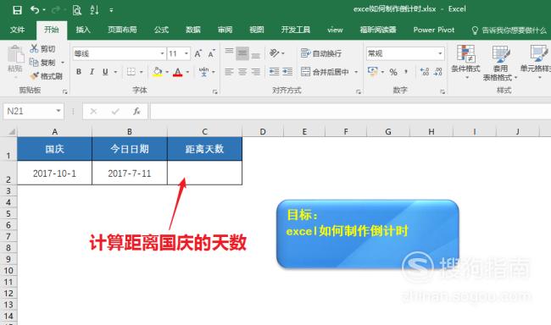Paste from the clipboard

click(x=15, y=58)
